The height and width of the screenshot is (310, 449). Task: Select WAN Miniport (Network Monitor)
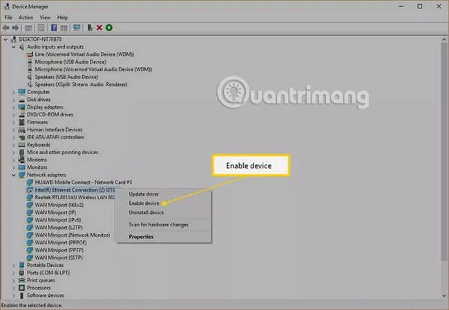(x=72, y=235)
